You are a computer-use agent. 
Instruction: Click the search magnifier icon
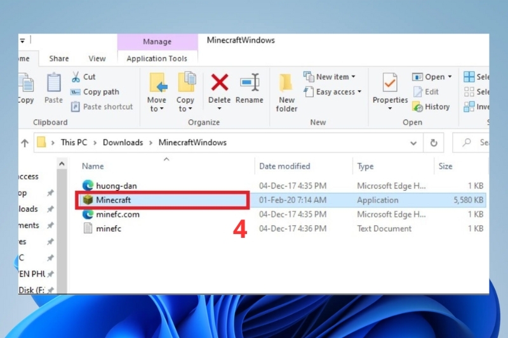point(467,142)
